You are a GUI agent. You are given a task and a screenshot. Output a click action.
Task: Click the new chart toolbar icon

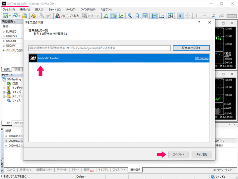pos(5,16)
